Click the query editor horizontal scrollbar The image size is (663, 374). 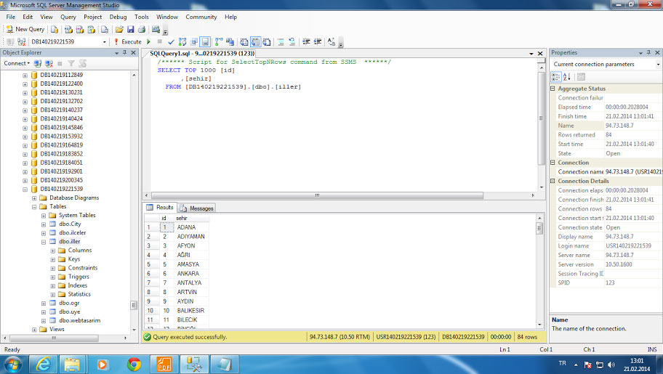[x=317, y=195]
